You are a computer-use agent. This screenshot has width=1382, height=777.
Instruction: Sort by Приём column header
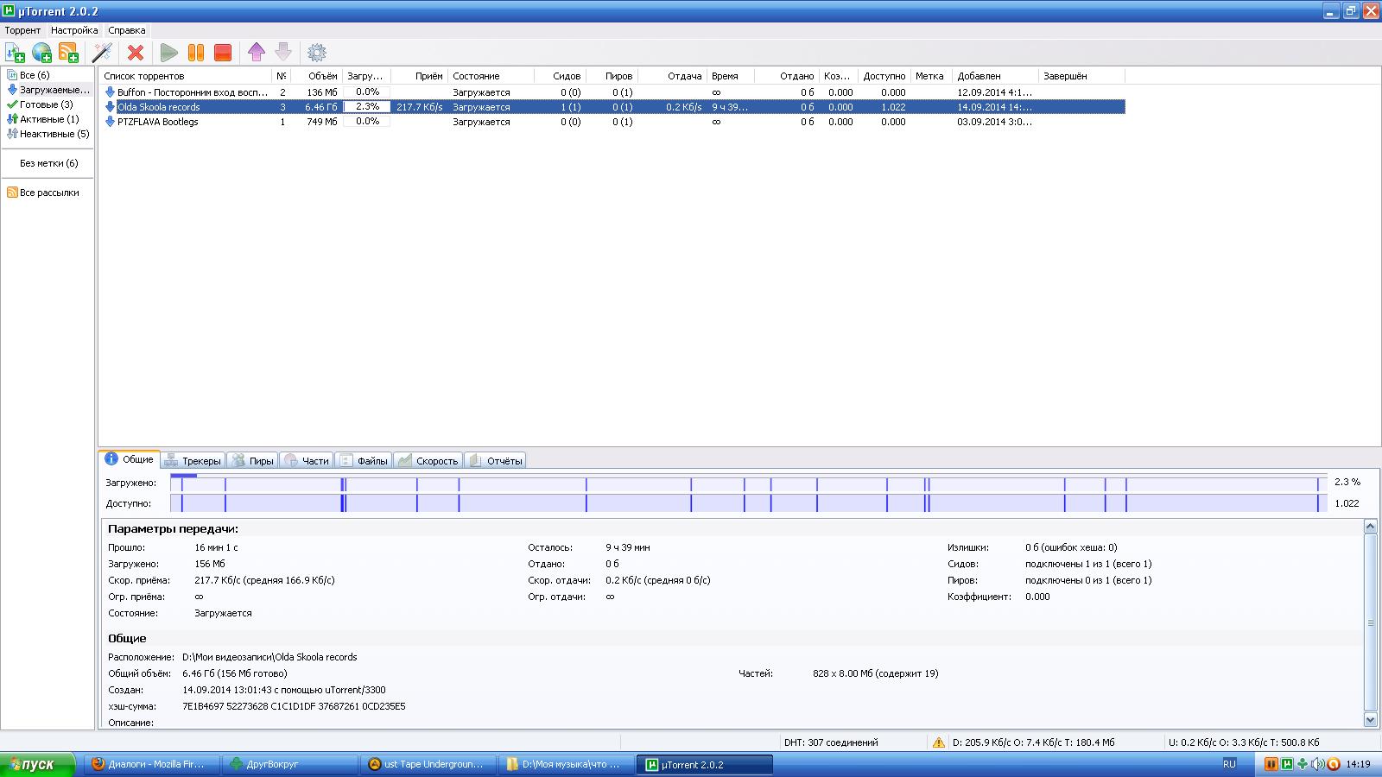[x=420, y=76]
